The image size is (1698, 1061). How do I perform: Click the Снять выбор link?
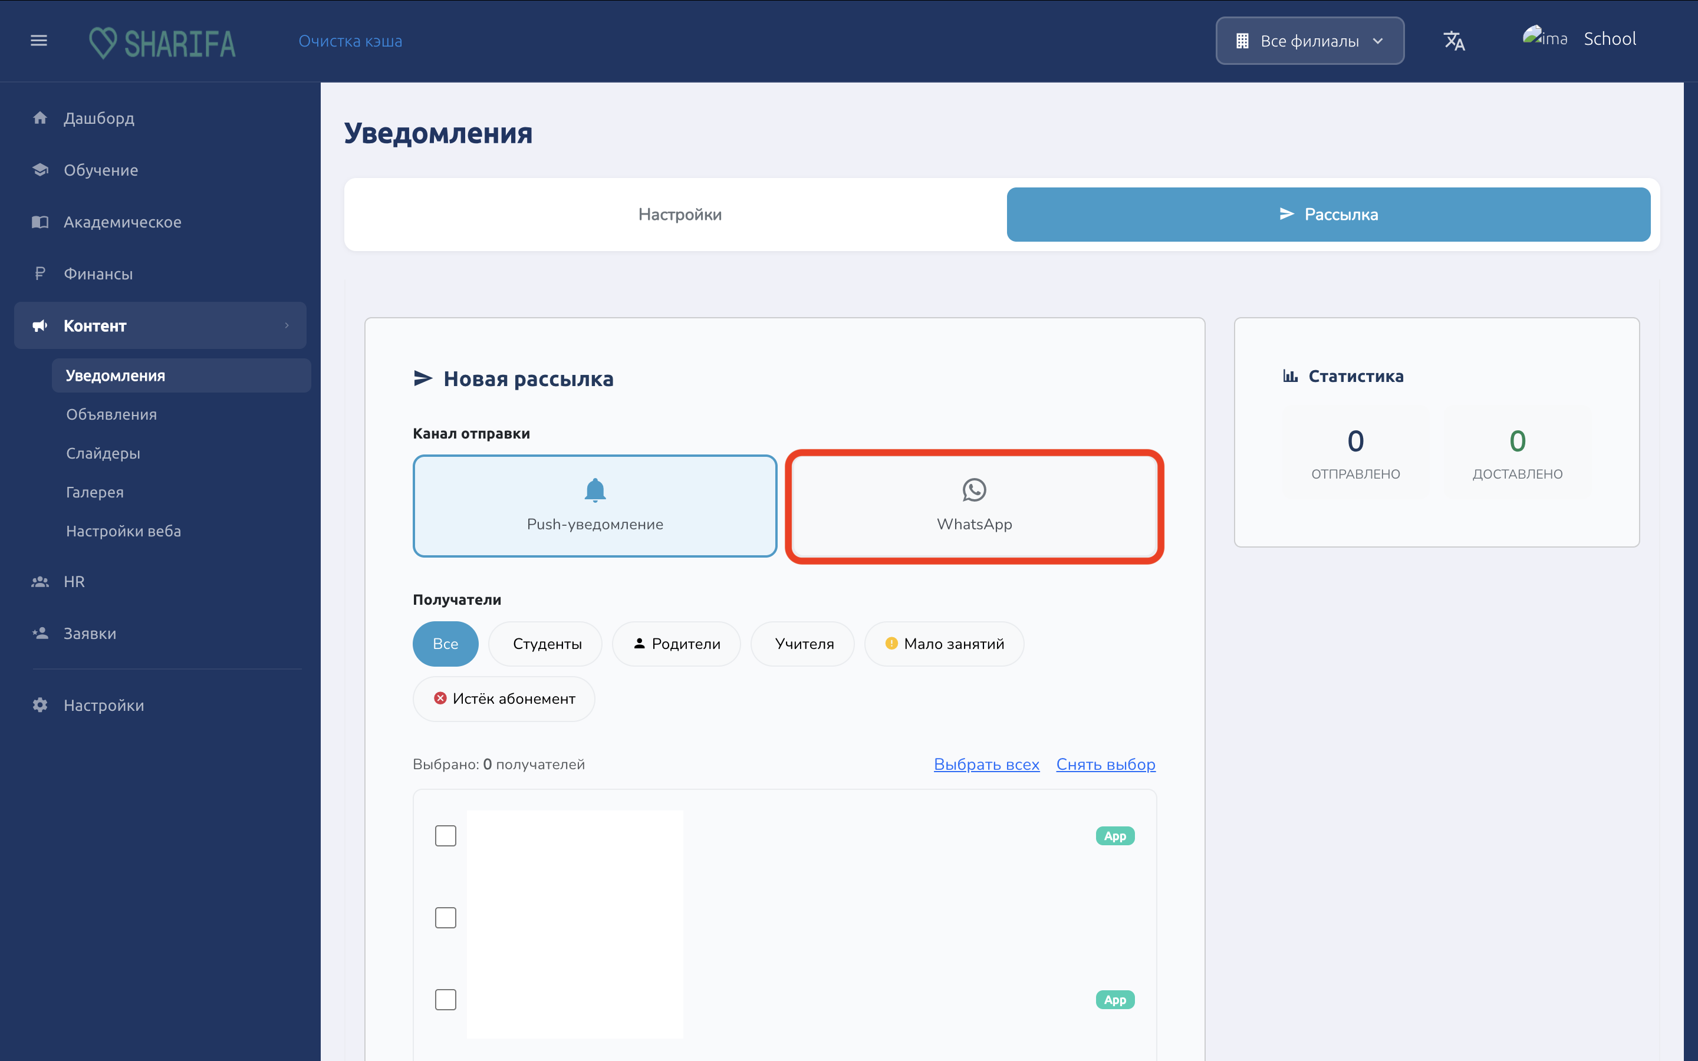pyautogui.click(x=1105, y=764)
